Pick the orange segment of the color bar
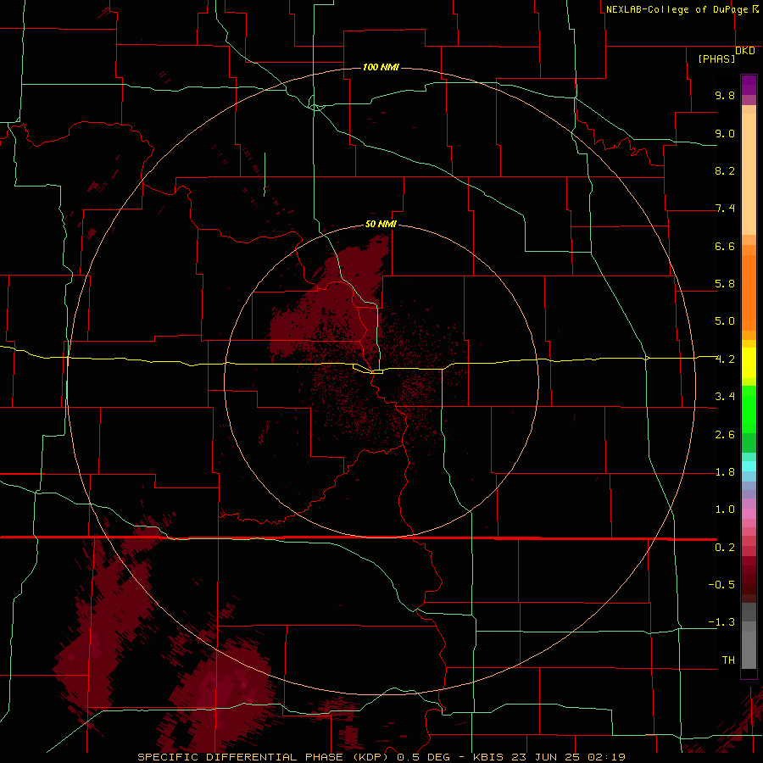Screen dimensions: 763x763 point(749,293)
